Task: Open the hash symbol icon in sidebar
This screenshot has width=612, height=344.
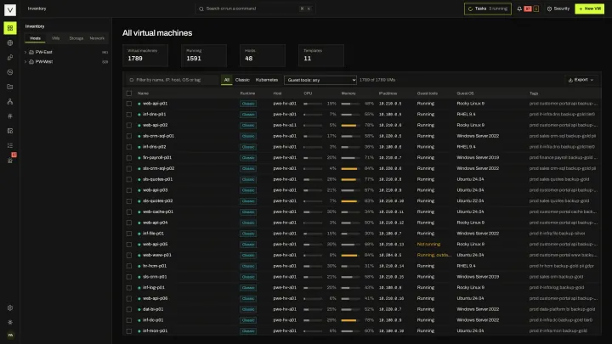Action: 10,116
